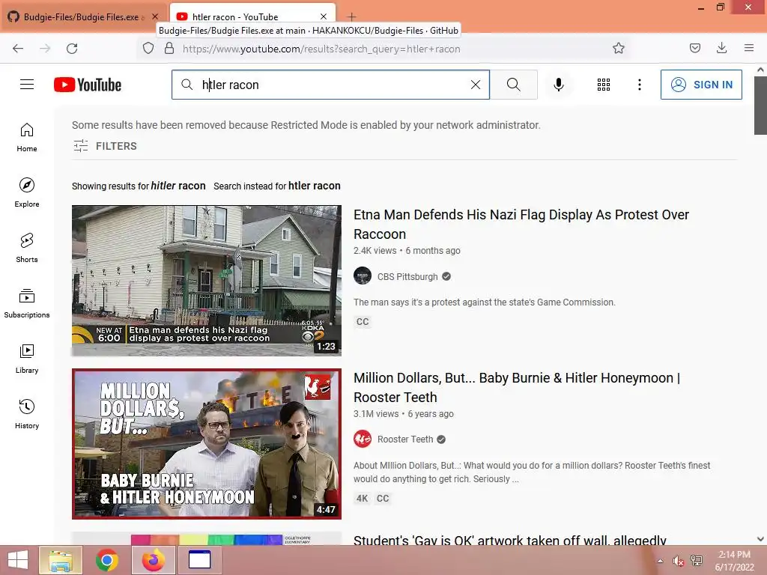
Task: Start voice search with the microphone icon
Action: [559, 85]
